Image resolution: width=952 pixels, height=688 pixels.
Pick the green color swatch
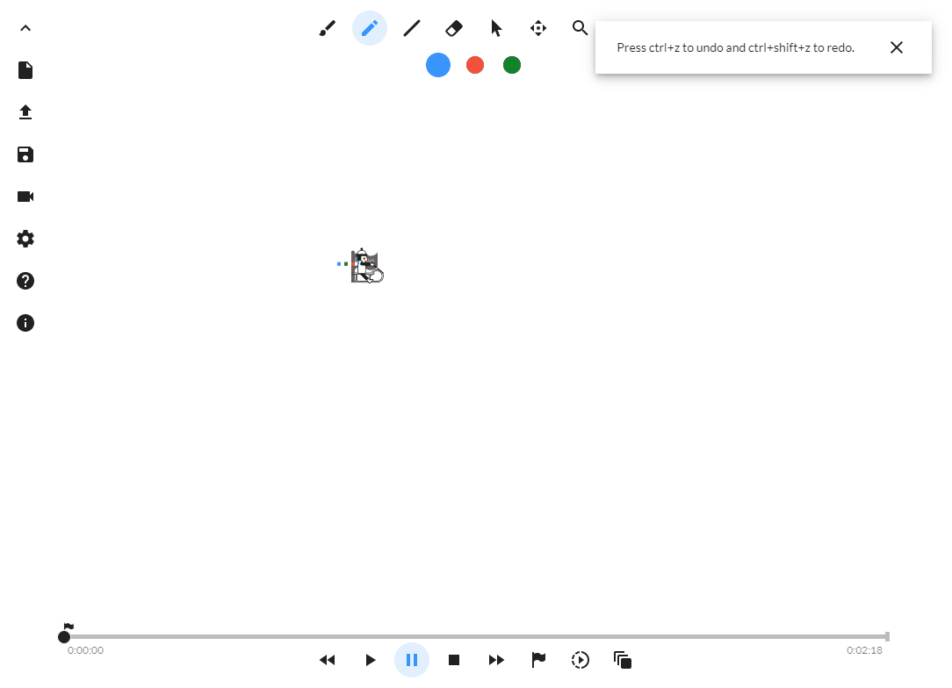(x=512, y=65)
